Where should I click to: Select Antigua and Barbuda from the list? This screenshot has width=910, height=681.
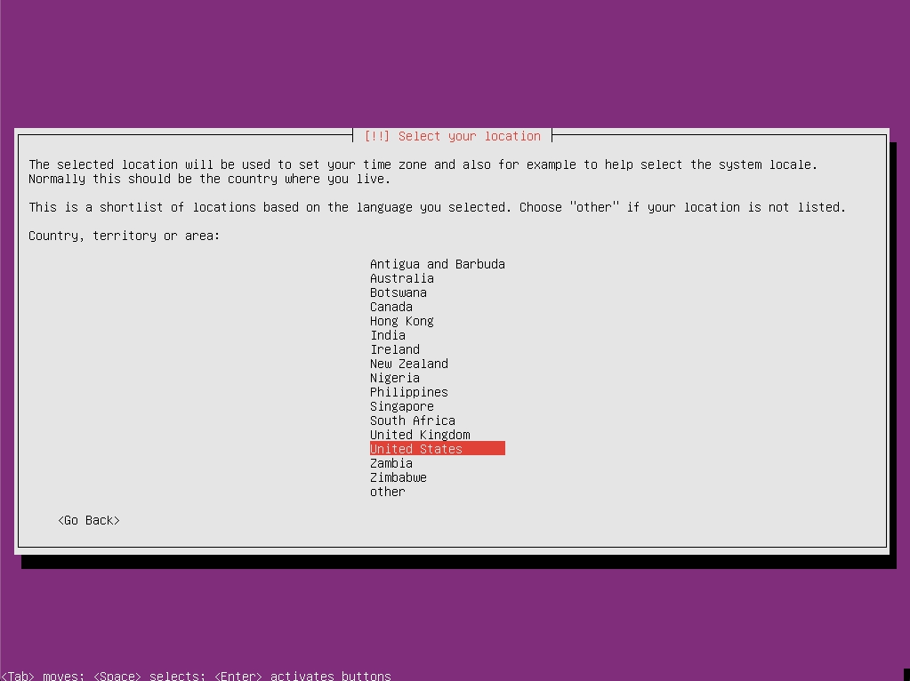[x=437, y=265]
